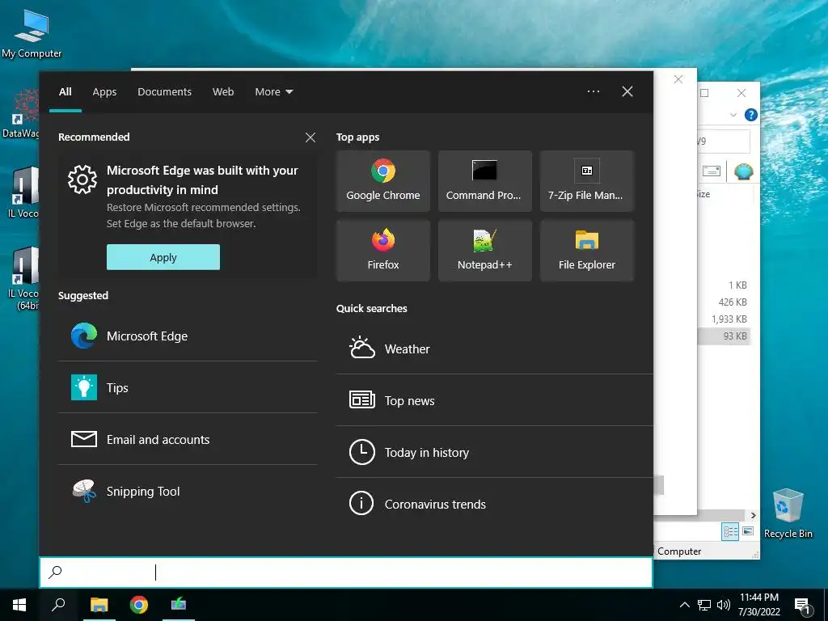Viewport: 828px width, 621px height.
Task: Open Notepad++ tile in Top apps
Action: [x=484, y=251]
